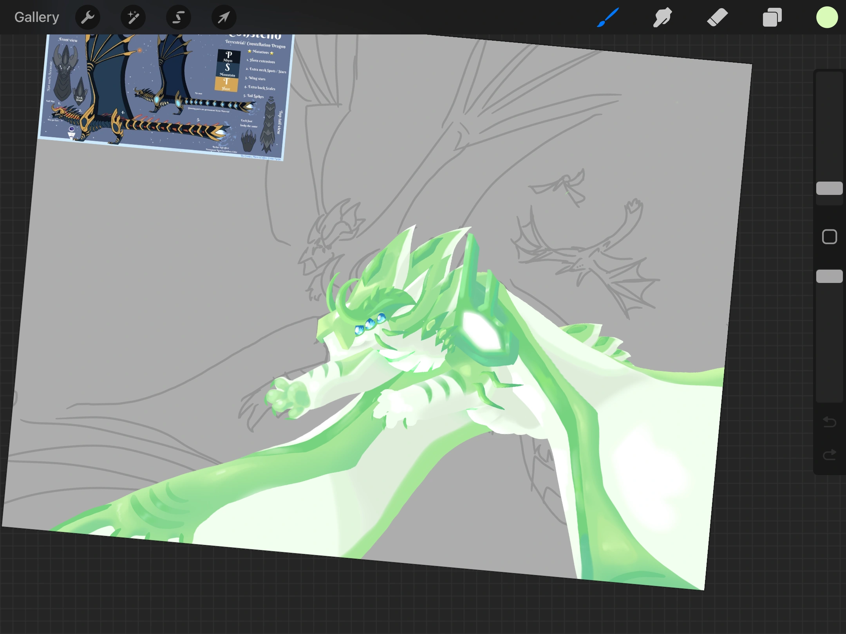Image resolution: width=846 pixels, height=634 pixels.
Task: Open the Adjustments magic wand menu
Action: [133, 17]
